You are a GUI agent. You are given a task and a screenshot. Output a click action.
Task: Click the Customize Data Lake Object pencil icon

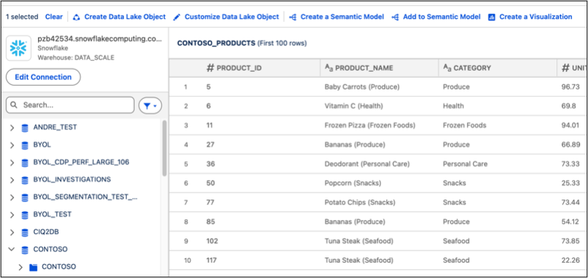point(177,17)
